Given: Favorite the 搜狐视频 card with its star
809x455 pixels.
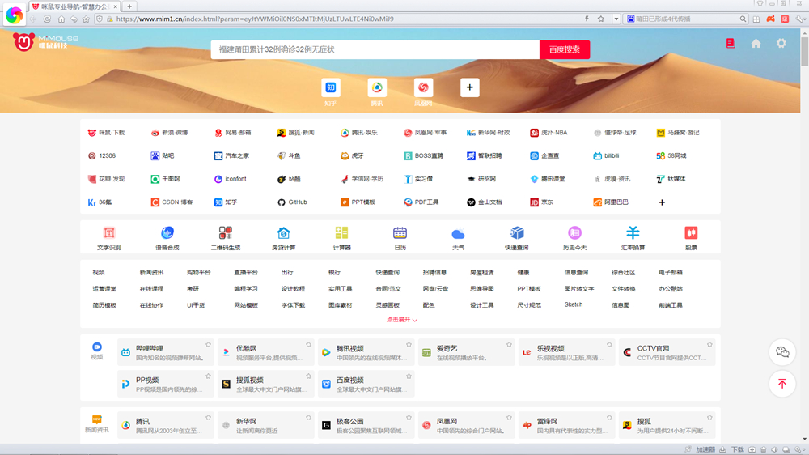Looking at the screenshot, I should click(x=308, y=376).
